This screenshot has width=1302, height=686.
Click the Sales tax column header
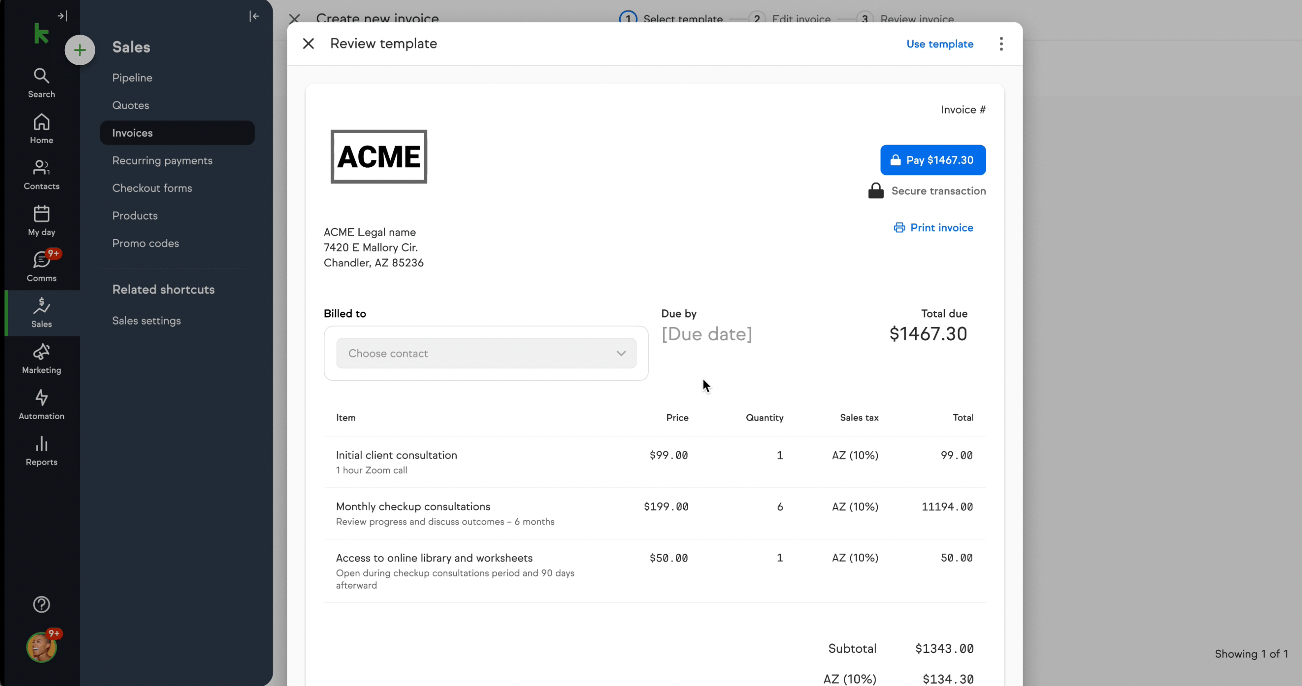point(859,418)
